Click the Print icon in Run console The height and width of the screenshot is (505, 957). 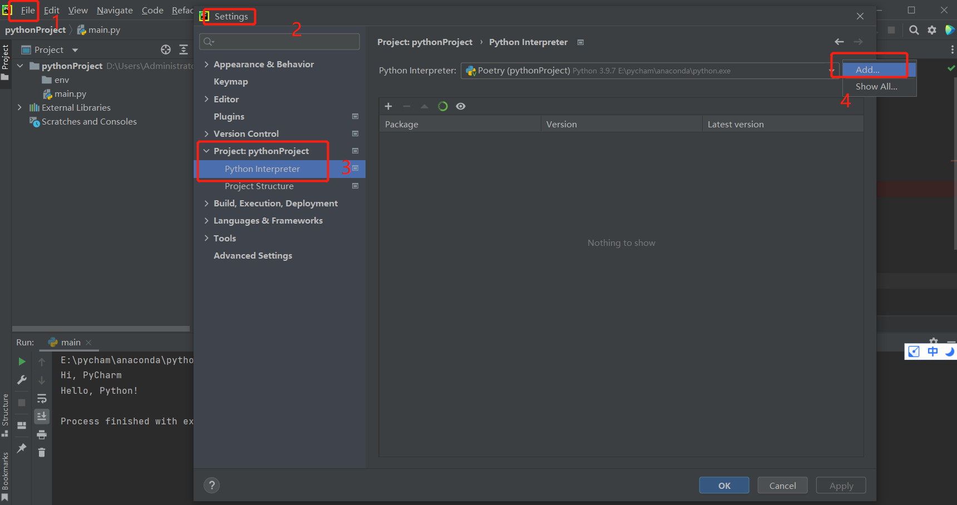click(x=42, y=434)
